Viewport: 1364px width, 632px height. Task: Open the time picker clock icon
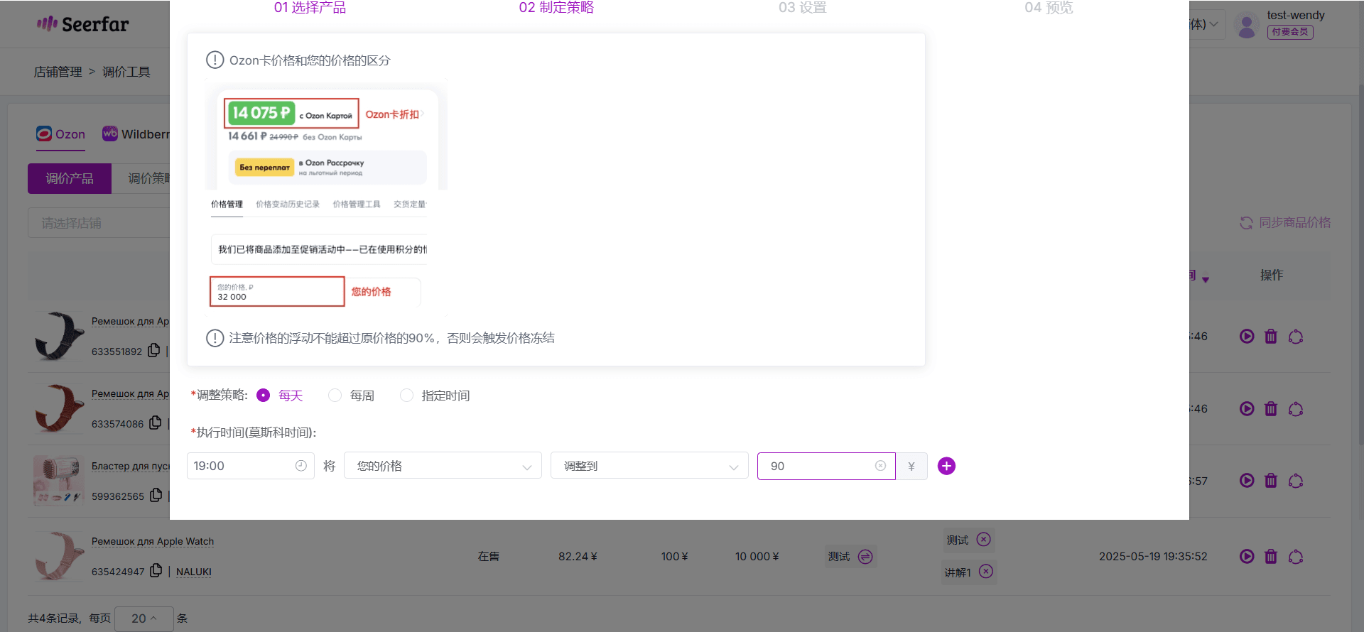tap(301, 466)
